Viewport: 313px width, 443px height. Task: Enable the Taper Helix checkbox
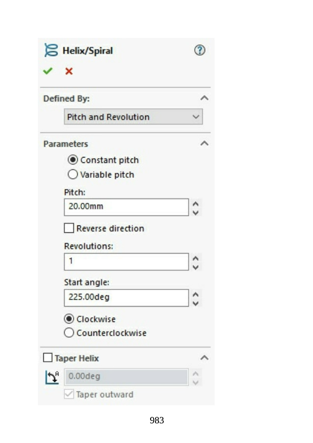pos(48,358)
